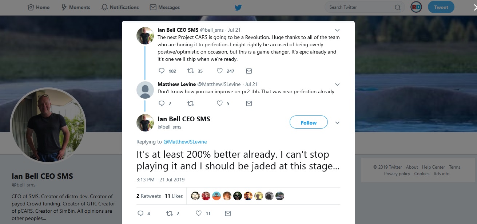Open more options chevron on first tweet

[337, 30]
